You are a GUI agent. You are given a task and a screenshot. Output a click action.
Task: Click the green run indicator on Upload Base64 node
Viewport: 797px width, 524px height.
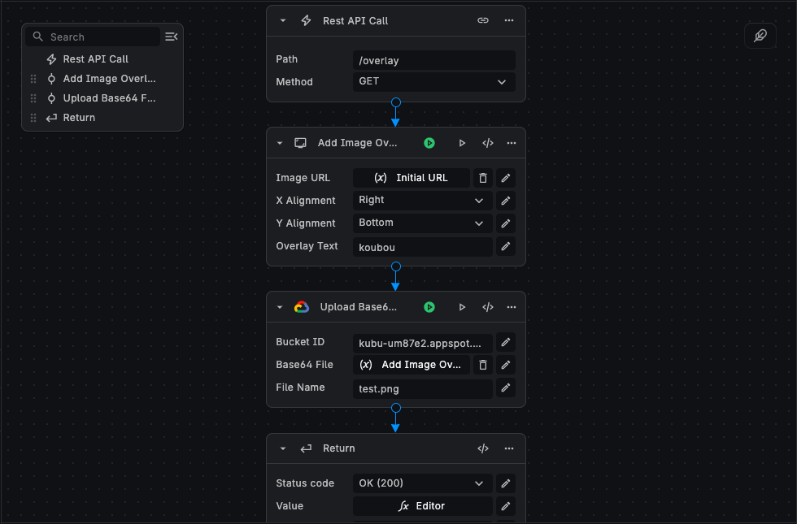click(x=429, y=307)
